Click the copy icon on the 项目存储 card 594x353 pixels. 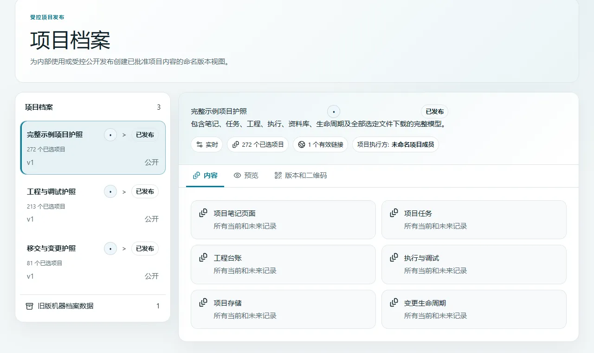[203, 302]
